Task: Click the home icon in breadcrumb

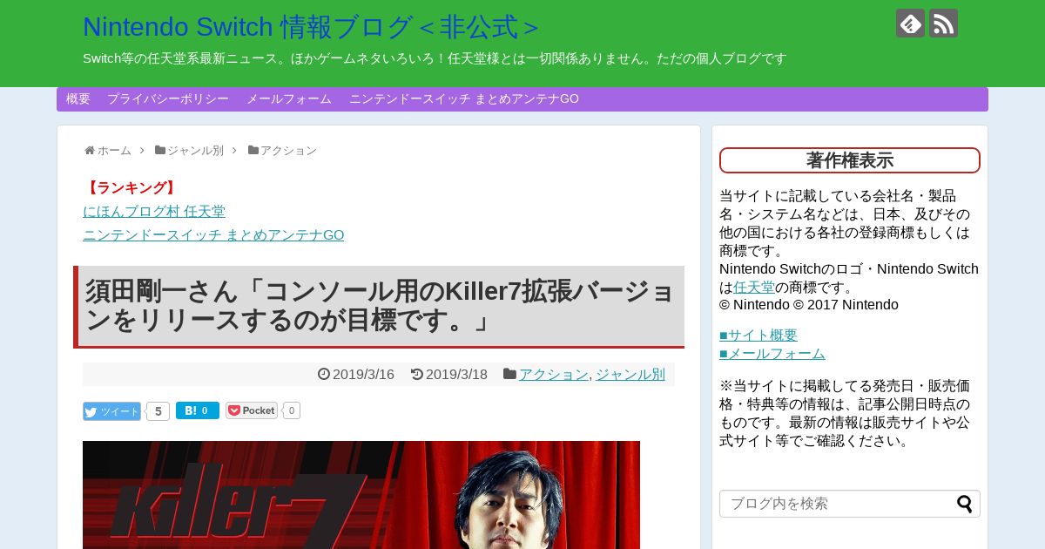Action: click(90, 150)
